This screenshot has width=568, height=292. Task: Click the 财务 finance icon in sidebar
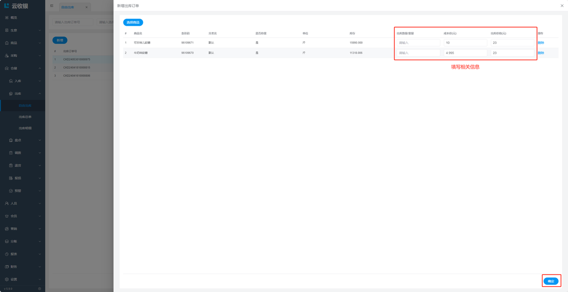(7, 267)
